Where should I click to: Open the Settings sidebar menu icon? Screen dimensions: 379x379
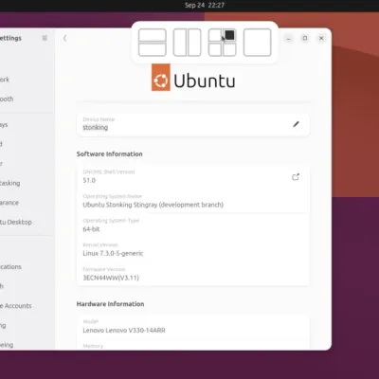[x=45, y=38]
